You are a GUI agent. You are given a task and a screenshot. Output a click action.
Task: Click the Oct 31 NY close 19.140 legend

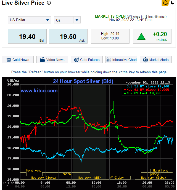146,86
